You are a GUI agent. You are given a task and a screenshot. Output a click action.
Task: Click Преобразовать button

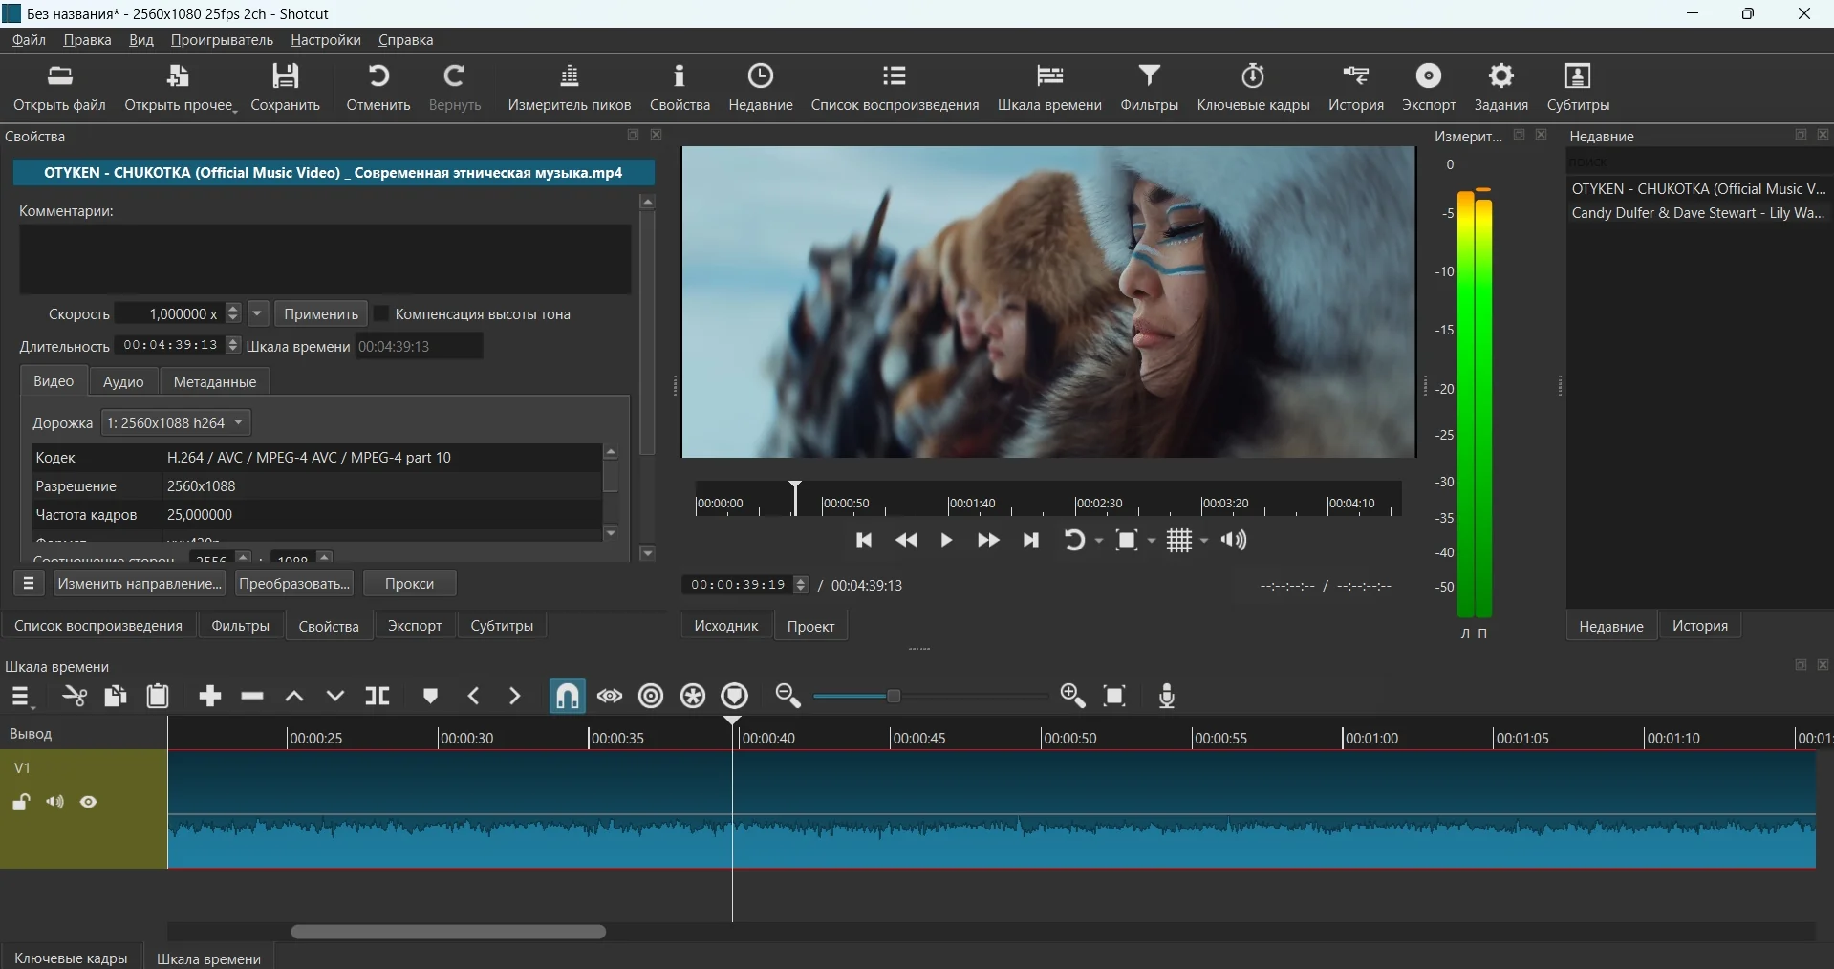[x=293, y=583]
